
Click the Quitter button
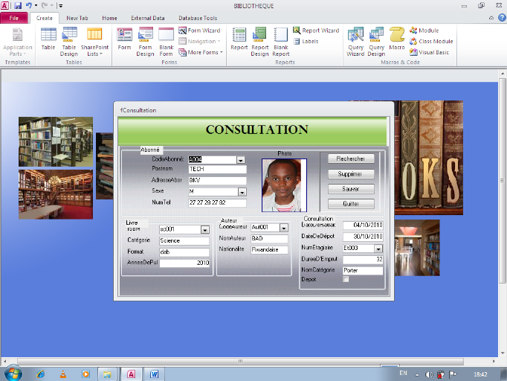[352, 204]
